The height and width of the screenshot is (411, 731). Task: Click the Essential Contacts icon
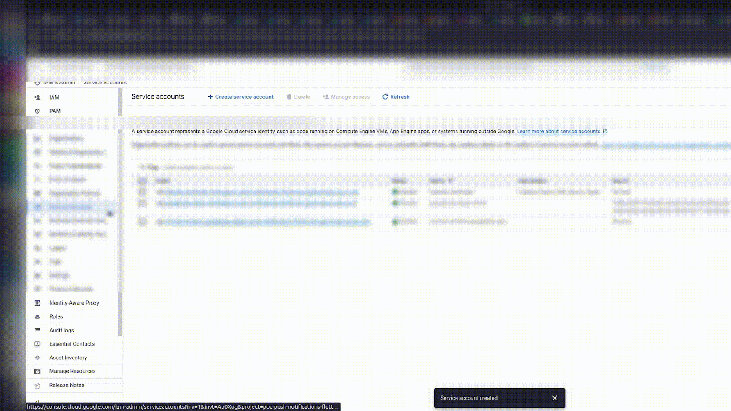[x=37, y=344]
